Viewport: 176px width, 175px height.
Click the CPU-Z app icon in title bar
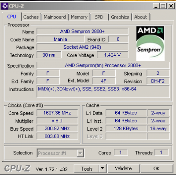click(5, 6)
